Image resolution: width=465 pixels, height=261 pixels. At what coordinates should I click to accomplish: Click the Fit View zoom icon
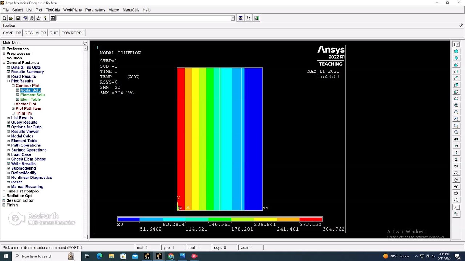(456, 105)
